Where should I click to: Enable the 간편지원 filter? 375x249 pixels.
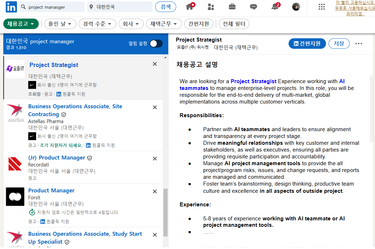(199, 24)
